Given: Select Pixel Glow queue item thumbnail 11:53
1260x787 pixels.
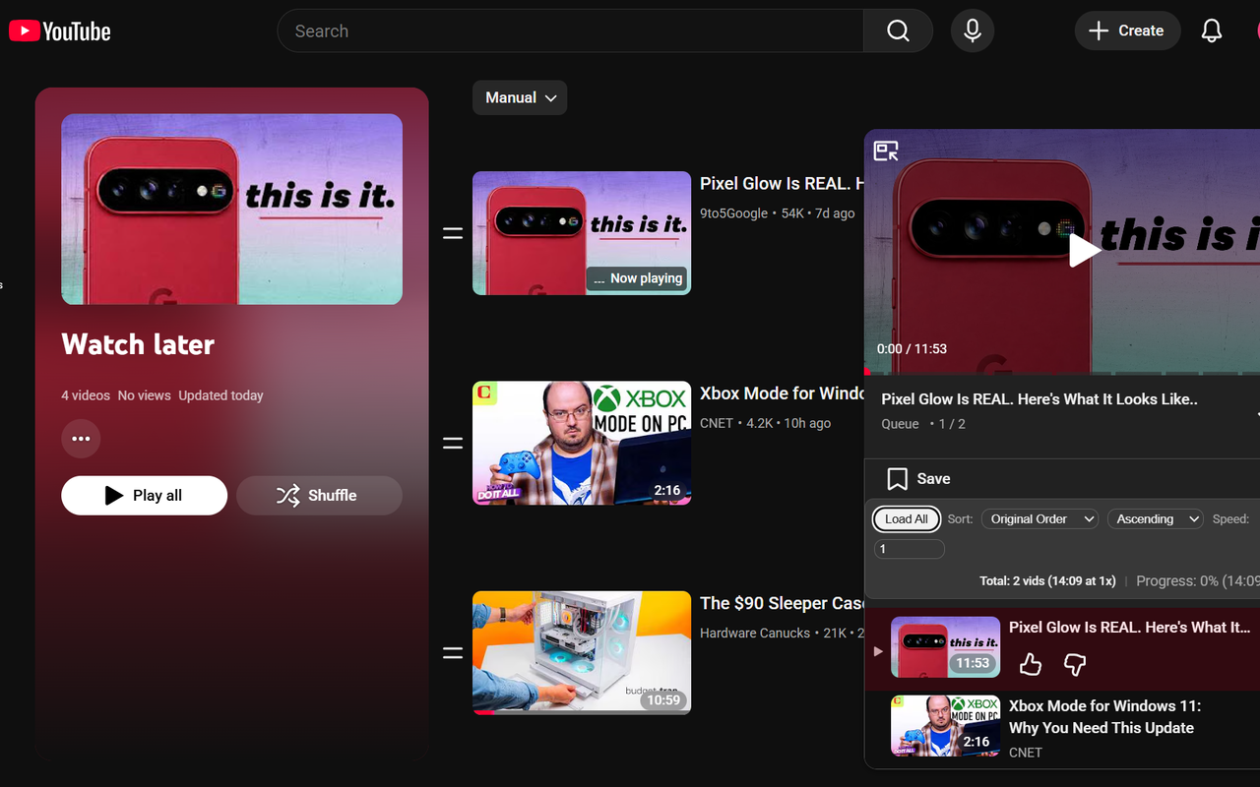Looking at the screenshot, I should [x=945, y=647].
